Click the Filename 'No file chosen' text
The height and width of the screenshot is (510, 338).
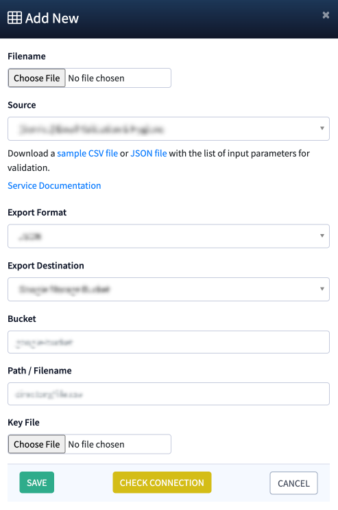96,78
